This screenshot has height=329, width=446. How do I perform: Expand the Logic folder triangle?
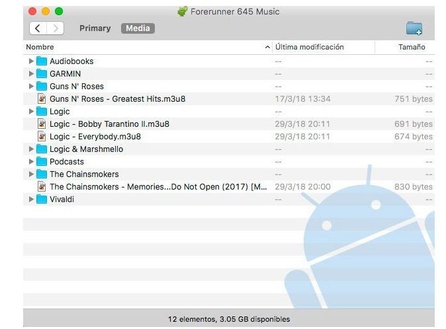(x=31, y=111)
